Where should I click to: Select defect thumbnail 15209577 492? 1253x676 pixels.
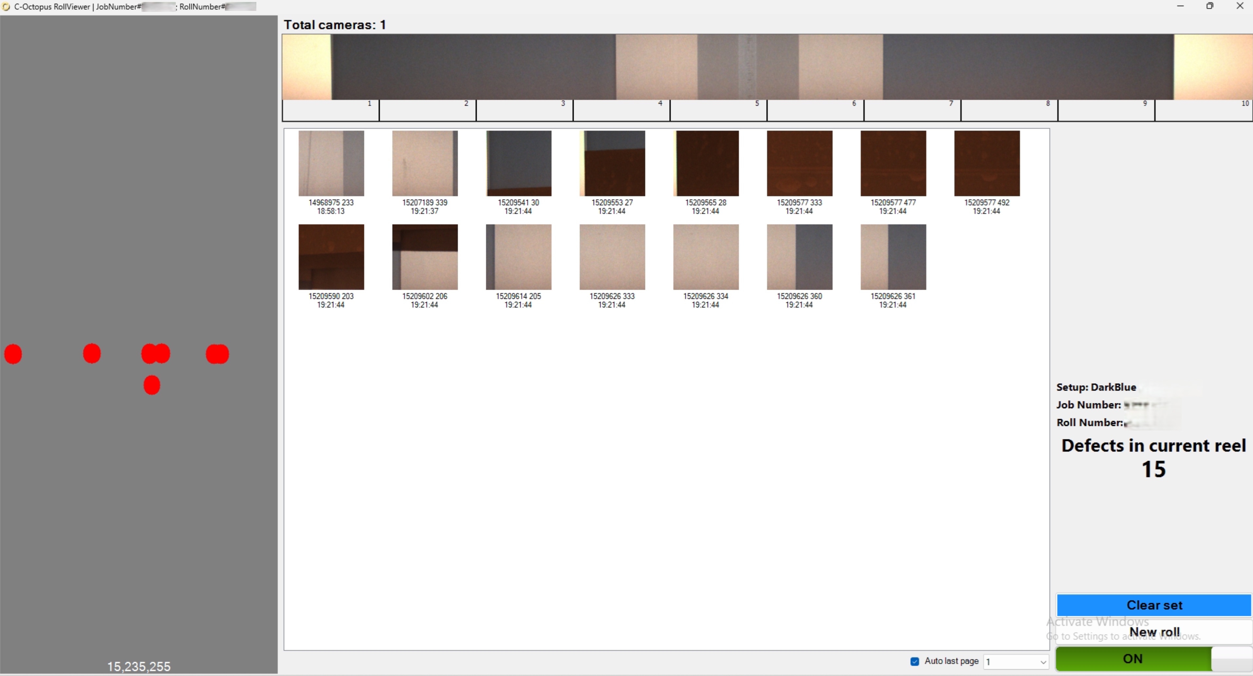986,163
